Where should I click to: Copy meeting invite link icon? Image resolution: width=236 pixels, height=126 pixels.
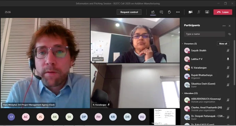229,34
